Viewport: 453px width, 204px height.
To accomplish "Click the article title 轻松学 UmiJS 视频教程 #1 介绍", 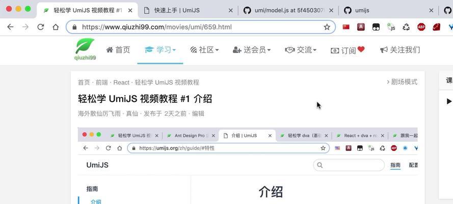I will (145, 99).
